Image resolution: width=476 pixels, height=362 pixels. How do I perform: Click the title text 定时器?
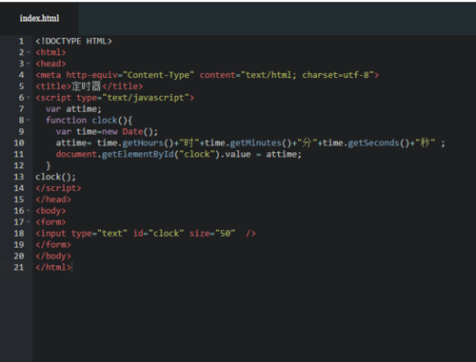(87, 86)
